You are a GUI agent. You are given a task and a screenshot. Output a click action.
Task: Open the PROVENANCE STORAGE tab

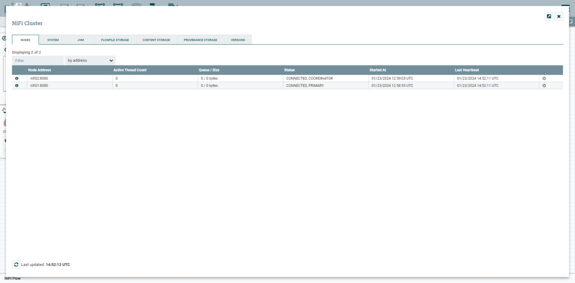[x=200, y=40]
